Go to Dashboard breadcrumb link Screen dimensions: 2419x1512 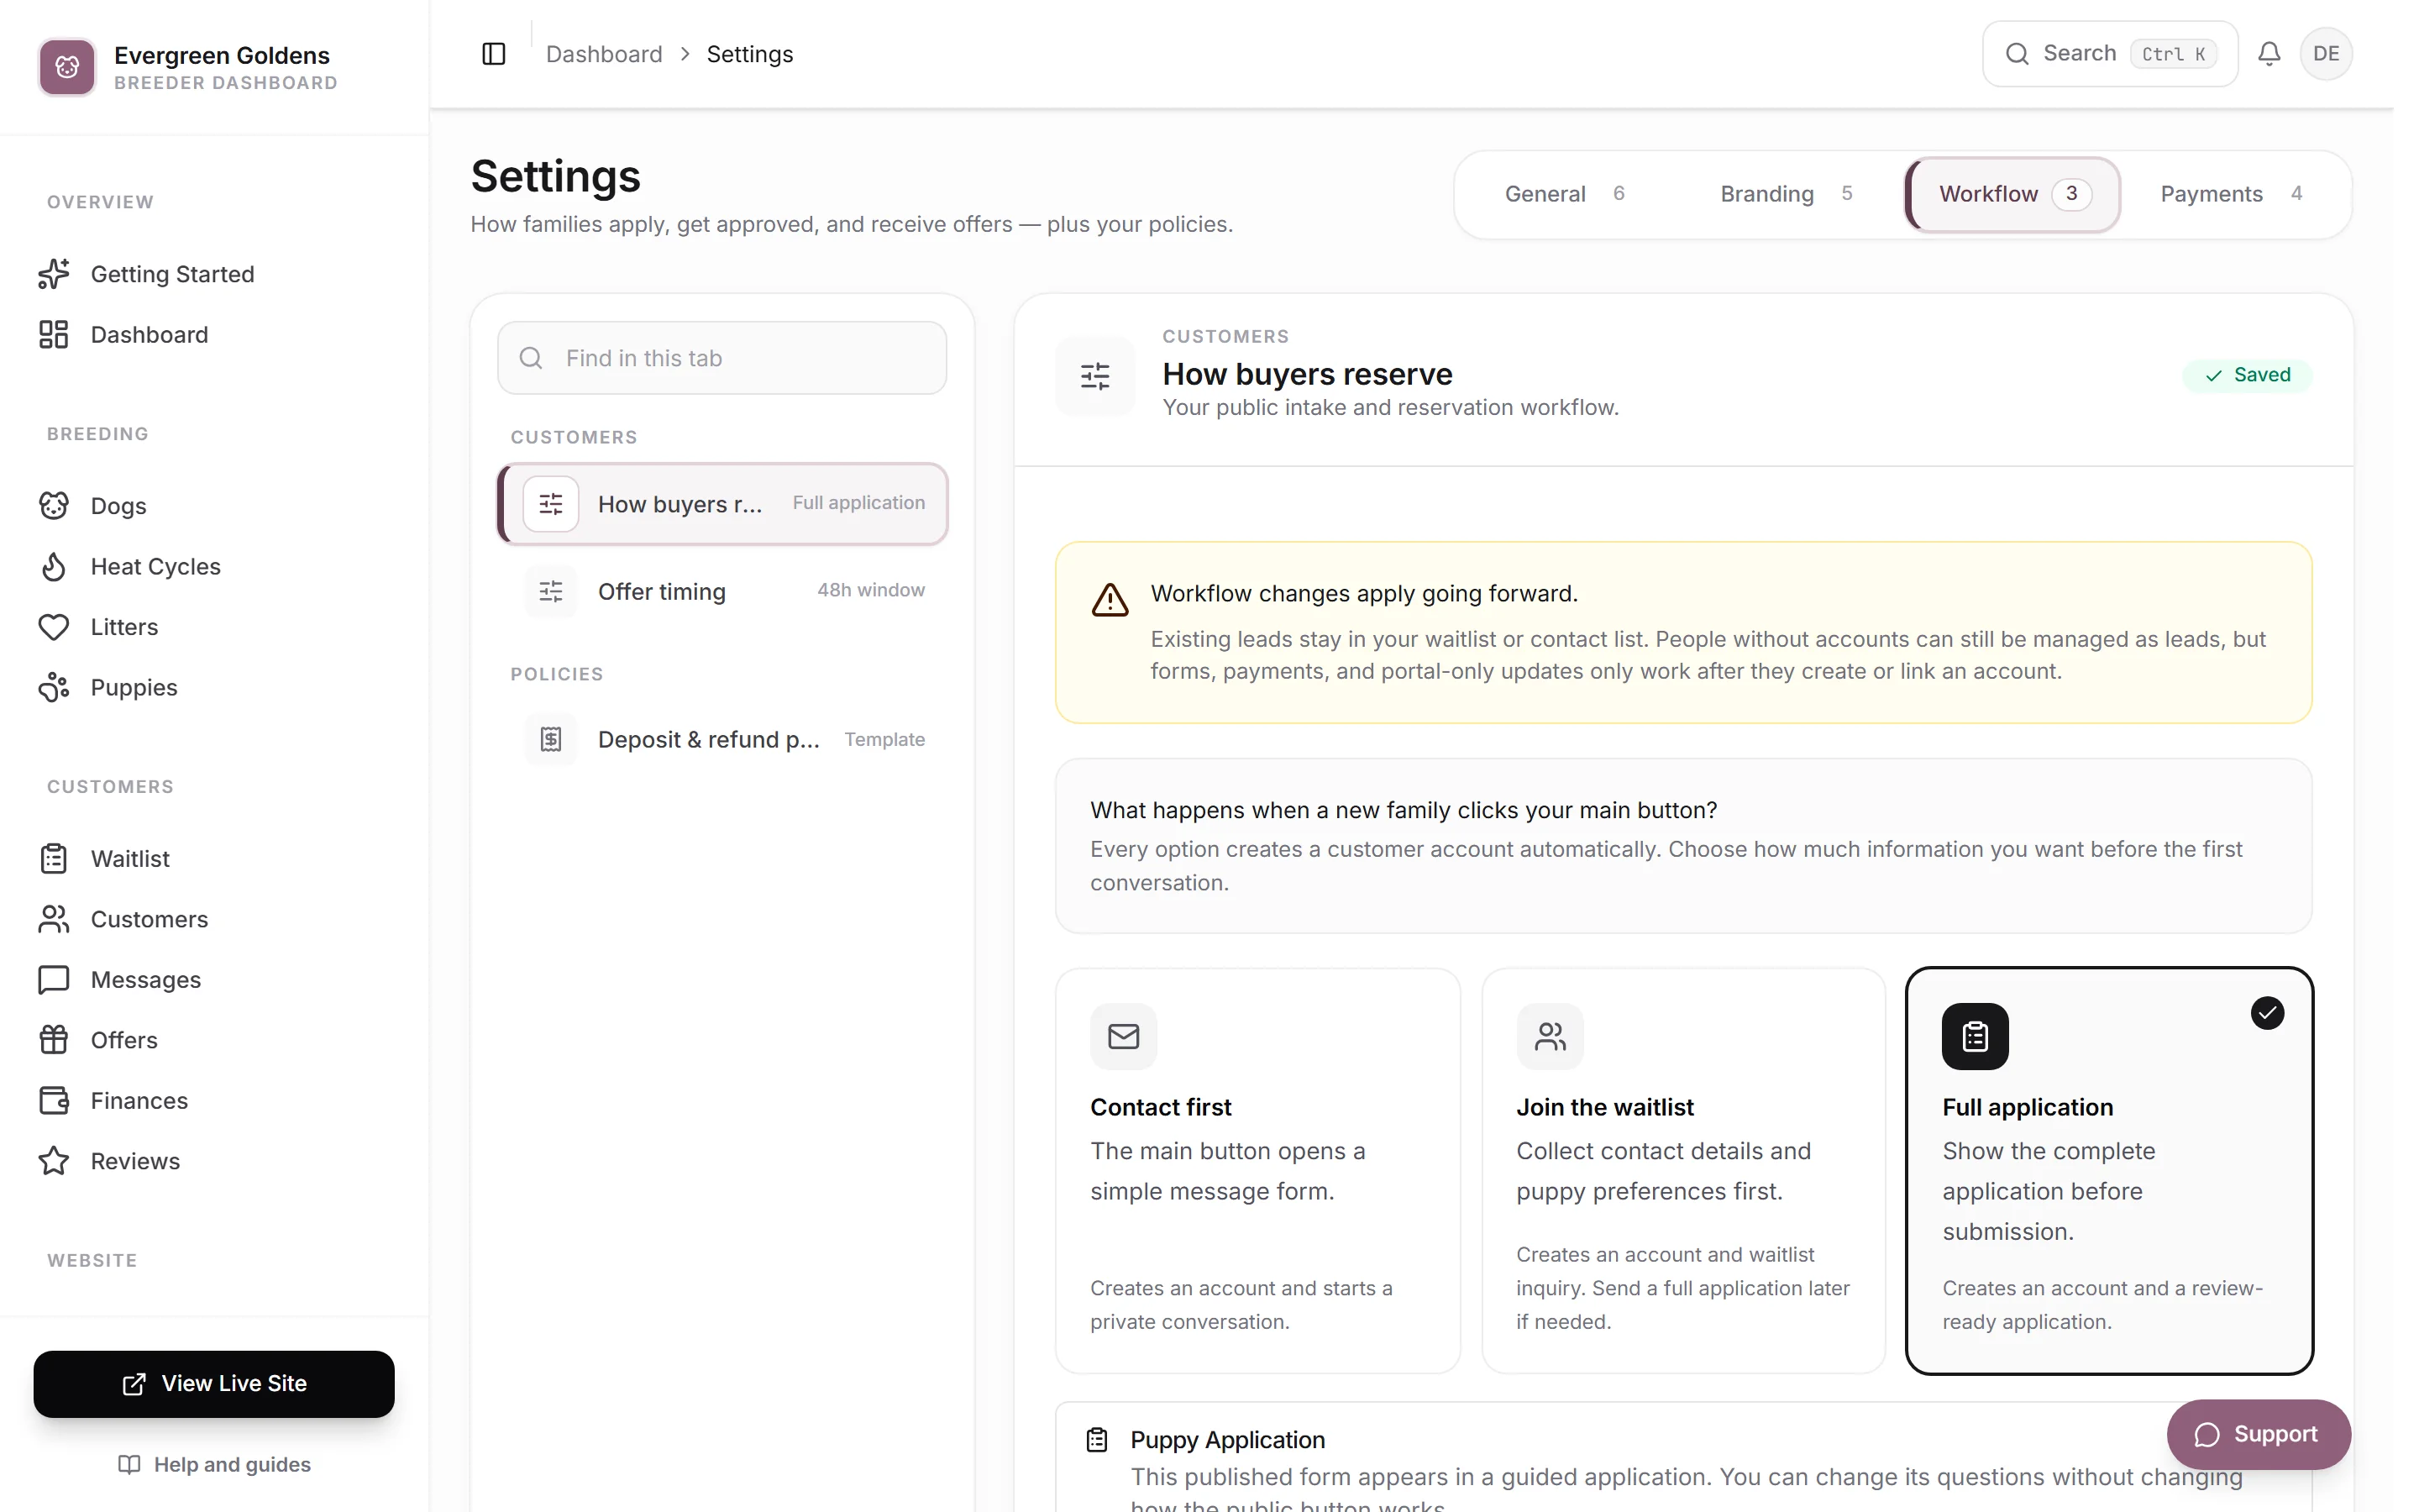click(x=604, y=54)
